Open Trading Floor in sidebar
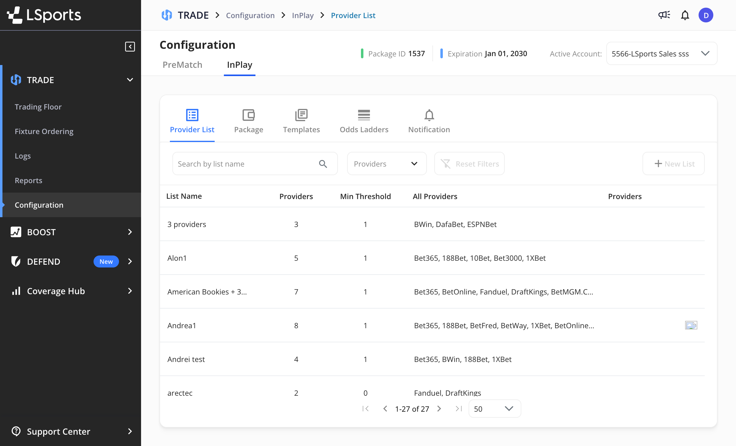This screenshot has width=736, height=446. (38, 107)
